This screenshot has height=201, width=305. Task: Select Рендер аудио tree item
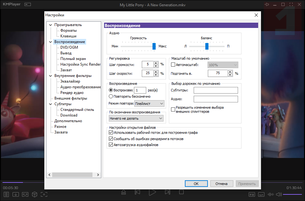72,93
